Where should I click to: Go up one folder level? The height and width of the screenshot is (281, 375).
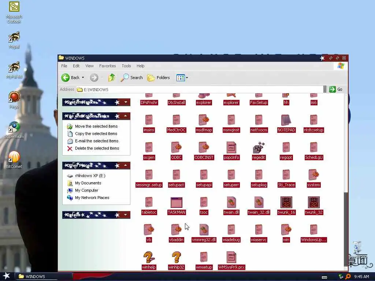[x=111, y=78]
